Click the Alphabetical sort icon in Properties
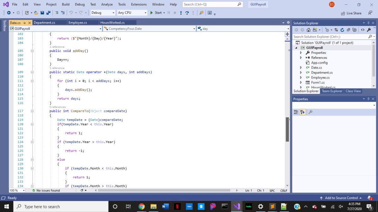 [302, 112]
